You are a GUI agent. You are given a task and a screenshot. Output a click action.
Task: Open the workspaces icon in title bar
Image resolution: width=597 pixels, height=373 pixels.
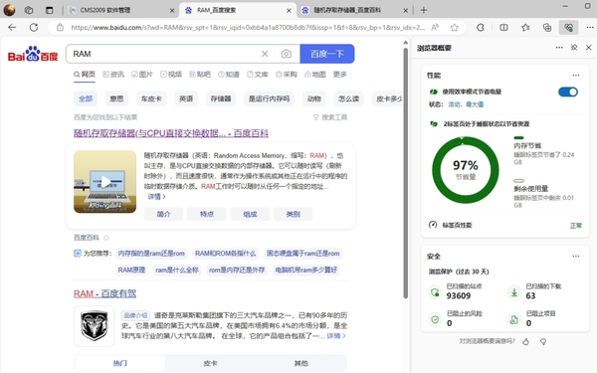point(29,10)
